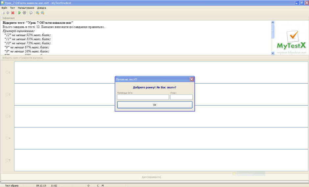Click the gray stop test icon
The height and width of the screenshot is (187, 309).
24,13
